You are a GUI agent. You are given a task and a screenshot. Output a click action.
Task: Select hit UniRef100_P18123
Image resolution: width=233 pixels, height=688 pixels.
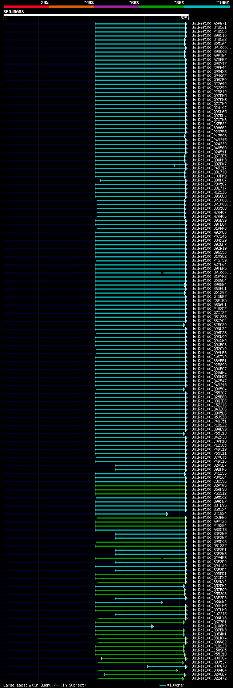(209, 646)
